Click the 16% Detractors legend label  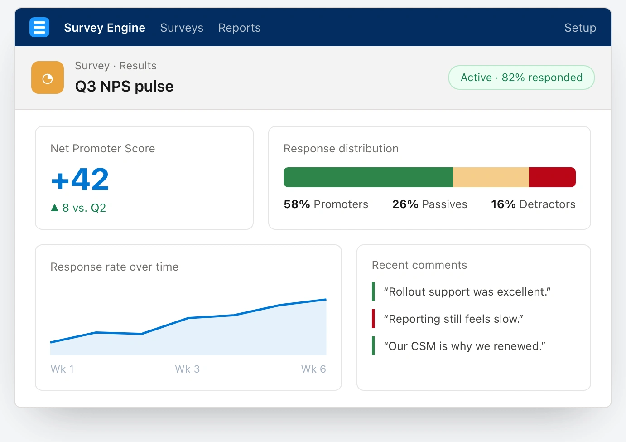(x=533, y=204)
